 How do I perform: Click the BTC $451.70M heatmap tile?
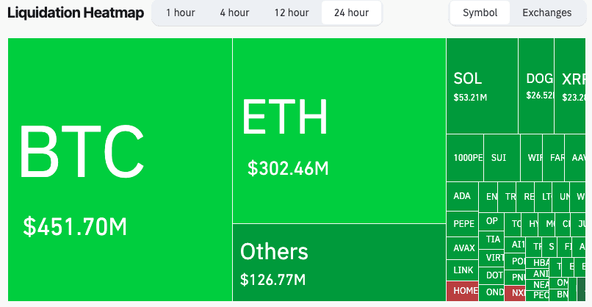(x=120, y=170)
